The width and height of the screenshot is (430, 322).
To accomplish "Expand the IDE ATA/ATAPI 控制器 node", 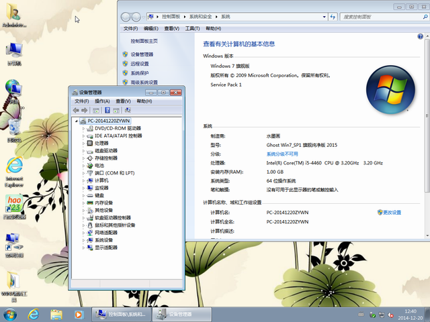I will point(83,136).
